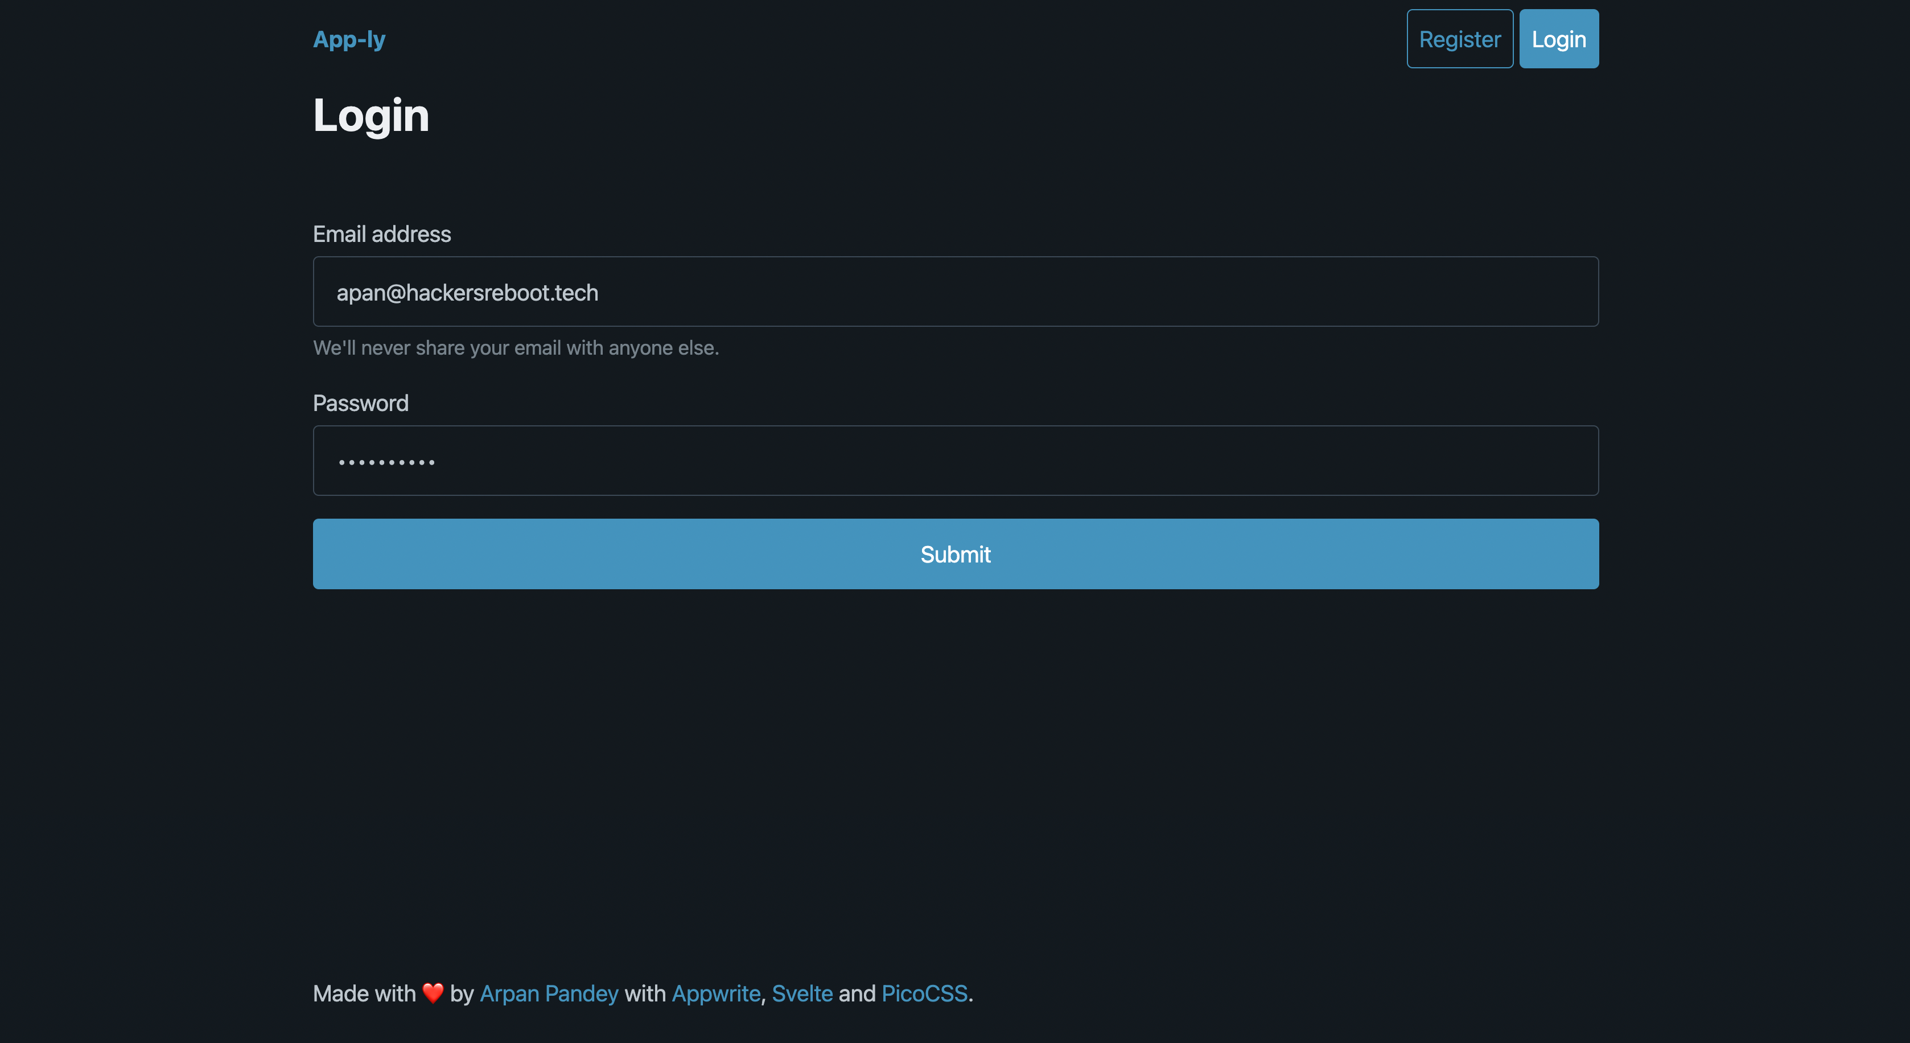
Task: Focus the Password input field
Action: tap(955, 461)
